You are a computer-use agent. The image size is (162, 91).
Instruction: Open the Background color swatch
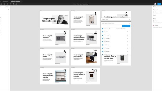(x=154, y=12)
